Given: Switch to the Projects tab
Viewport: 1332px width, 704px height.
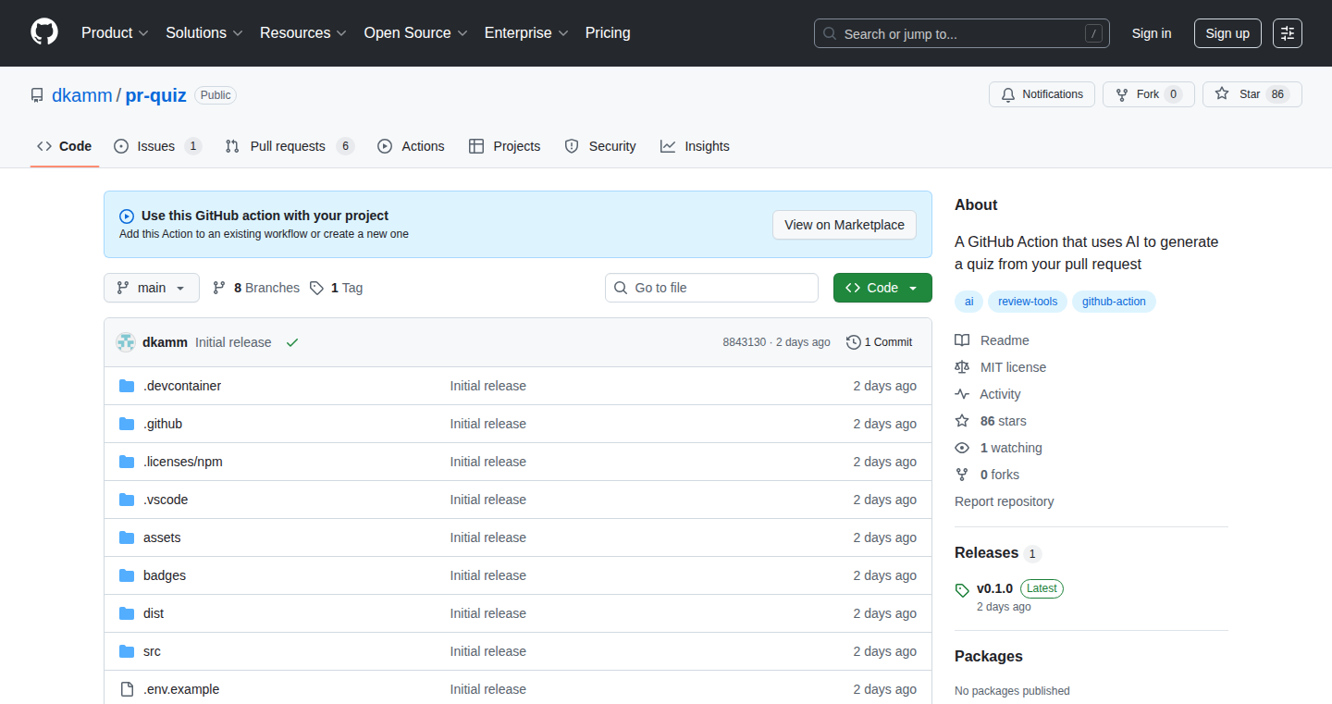Looking at the screenshot, I should tap(505, 146).
